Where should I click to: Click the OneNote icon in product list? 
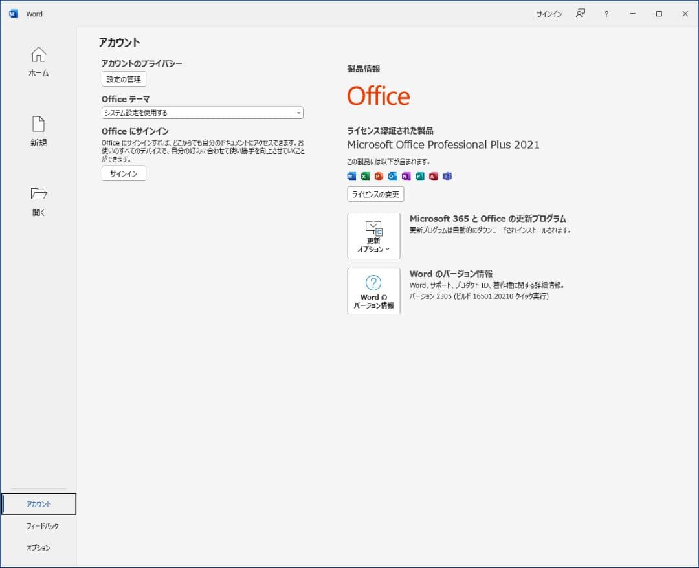pyautogui.click(x=406, y=176)
